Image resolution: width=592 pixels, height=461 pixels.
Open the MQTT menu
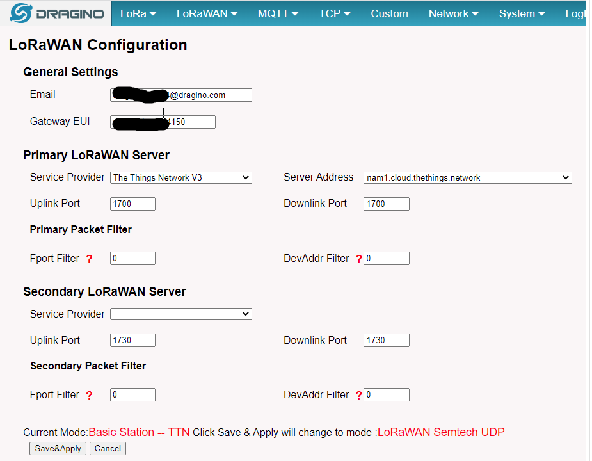278,13
